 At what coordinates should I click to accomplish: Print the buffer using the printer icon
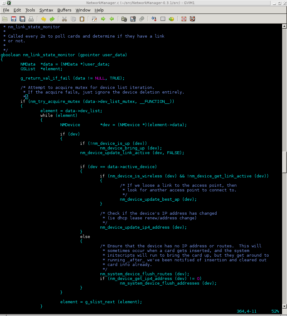(x=31, y=19)
